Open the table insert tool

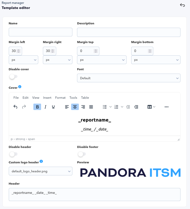tap(150, 107)
